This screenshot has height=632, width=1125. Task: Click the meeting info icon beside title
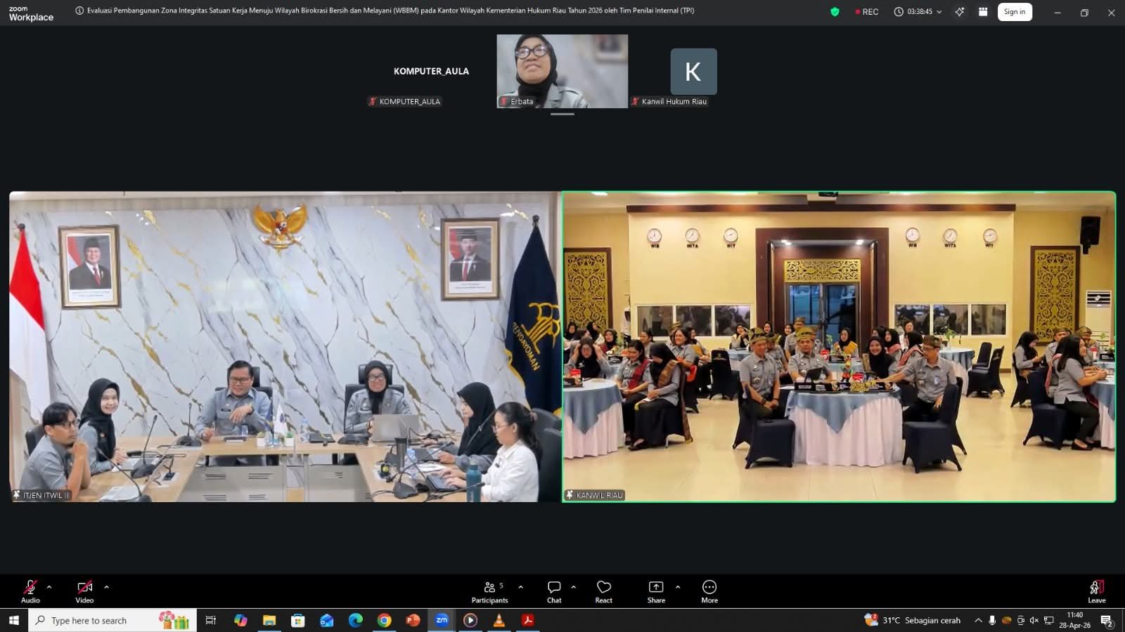pos(79,11)
